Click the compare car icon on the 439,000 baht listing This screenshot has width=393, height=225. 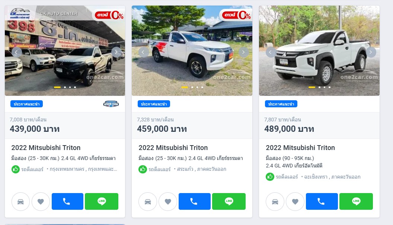click(20, 202)
